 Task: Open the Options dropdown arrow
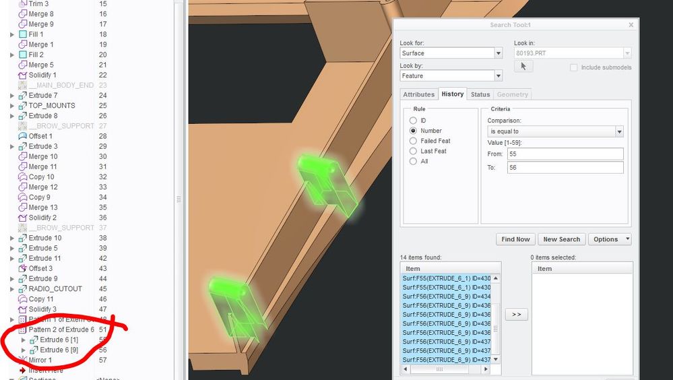point(627,239)
